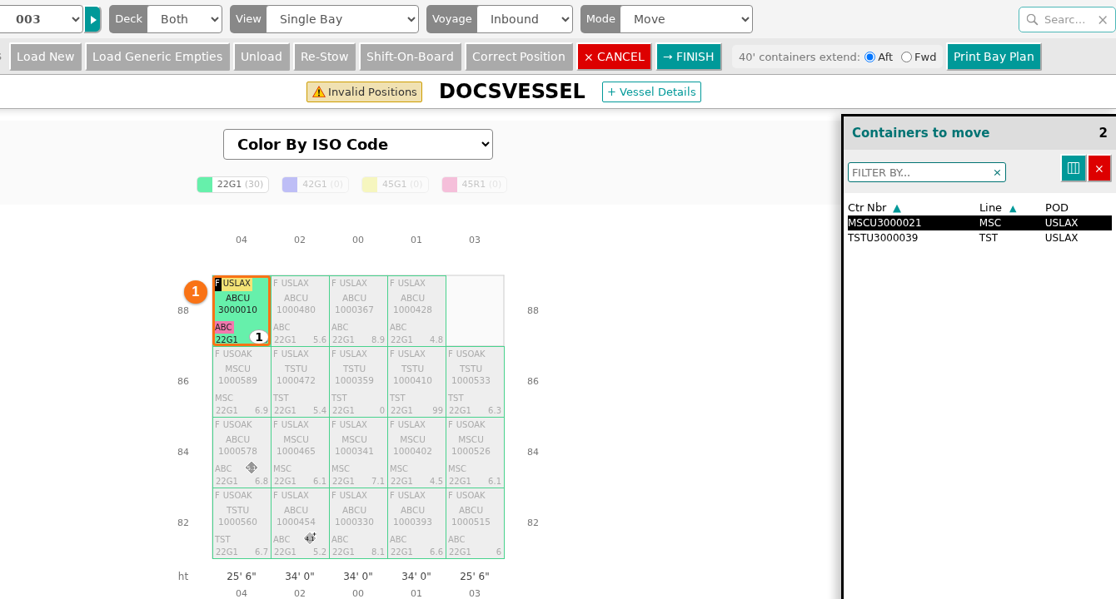Click container slot TSTU 1000533

(x=475, y=381)
